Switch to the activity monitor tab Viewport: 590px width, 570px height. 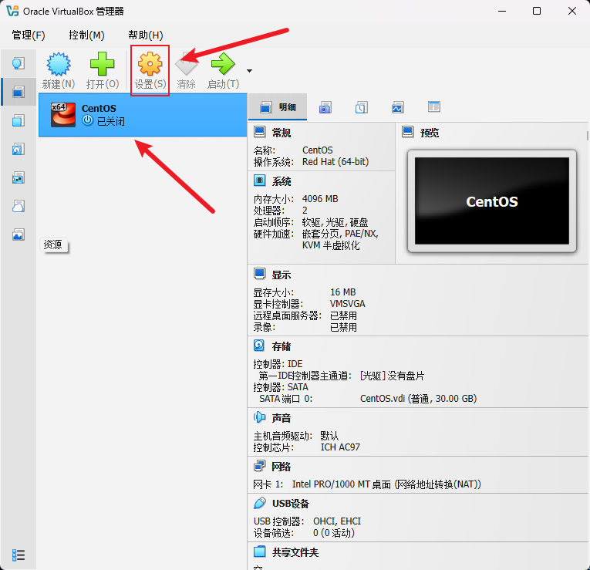(398, 108)
